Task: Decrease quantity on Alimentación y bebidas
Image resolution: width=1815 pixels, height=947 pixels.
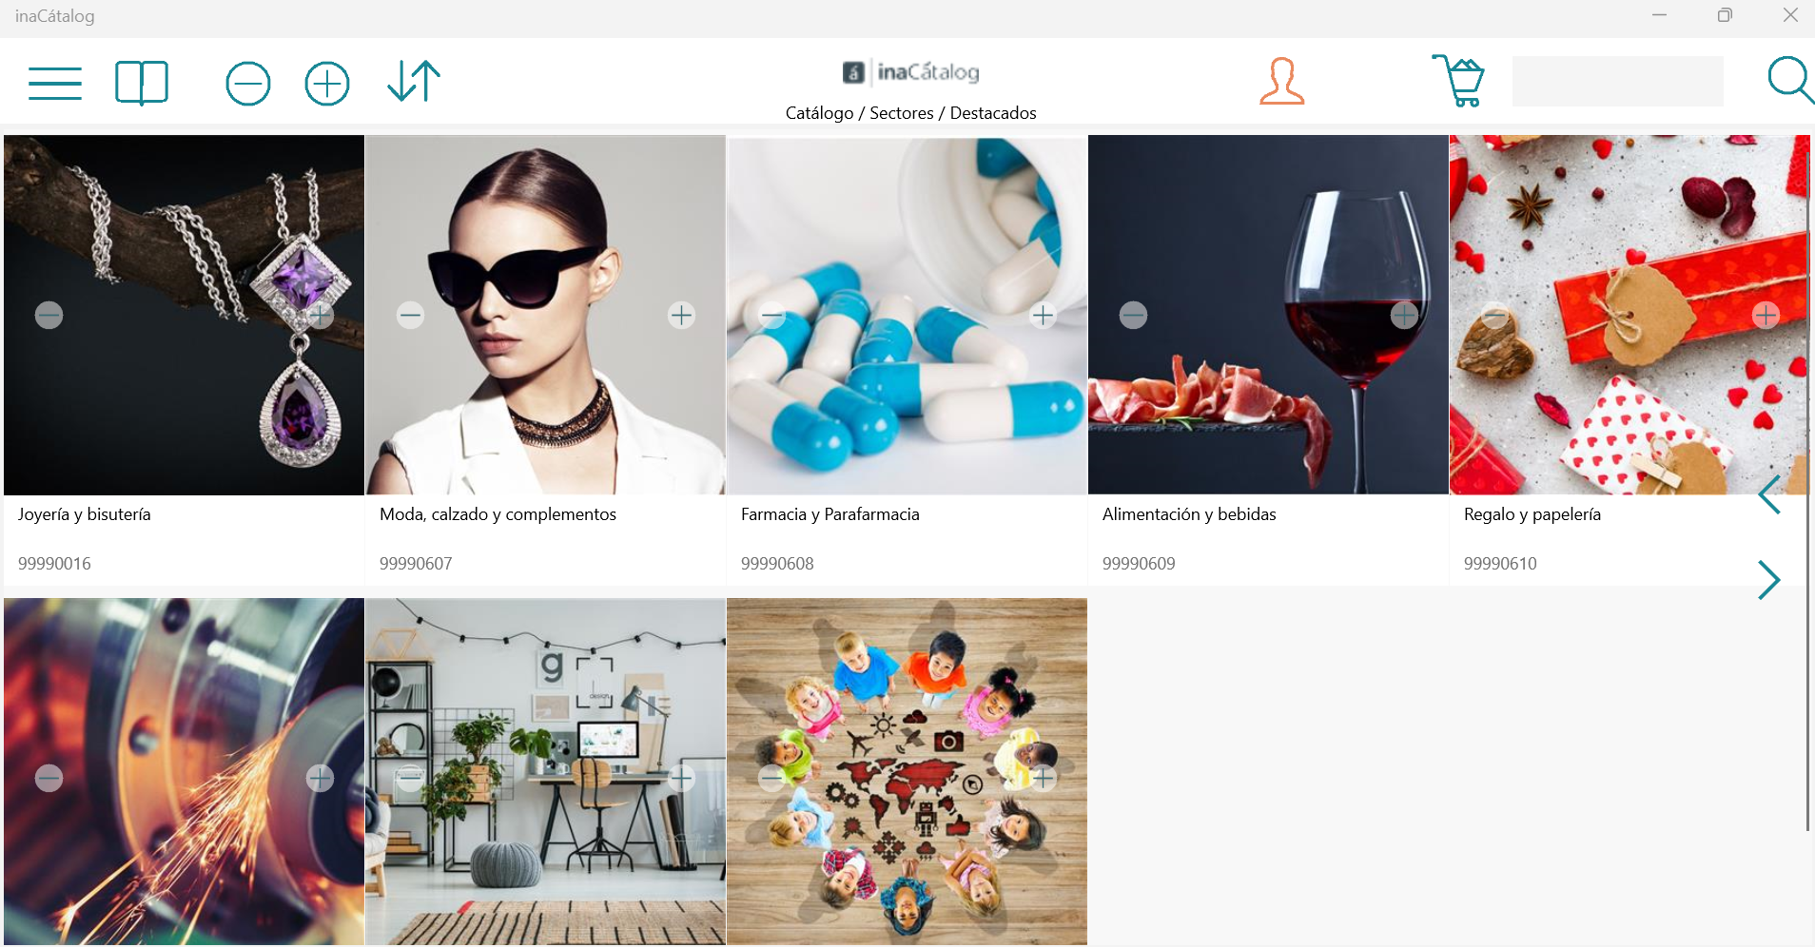Action: coord(1133,315)
